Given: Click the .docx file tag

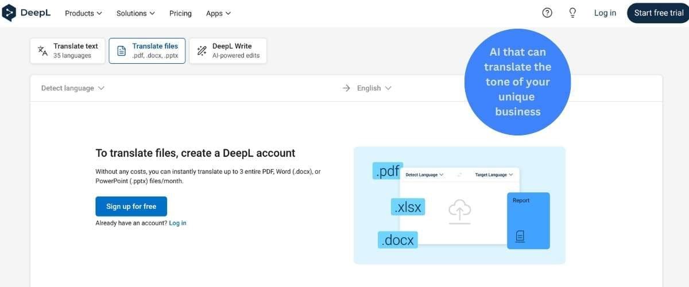Looking at the screenshot, I should tap(397, 240).
